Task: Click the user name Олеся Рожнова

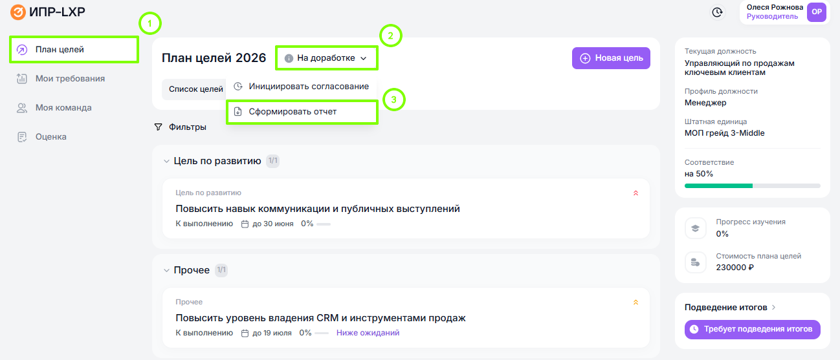Action: click(x=775, y=7)
